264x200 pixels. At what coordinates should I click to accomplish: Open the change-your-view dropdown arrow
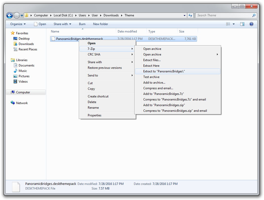pyautogui.click(x=233, y=24)
